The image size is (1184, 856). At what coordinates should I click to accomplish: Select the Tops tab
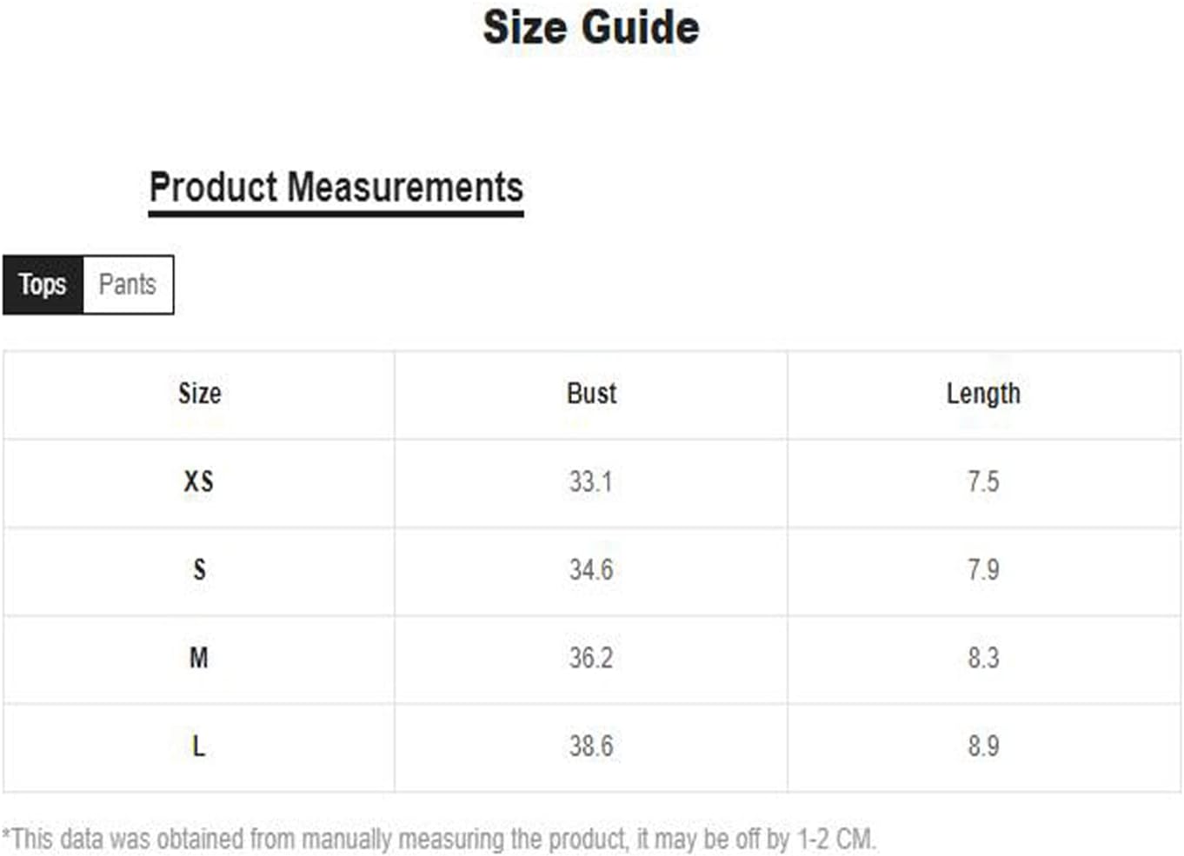pyautogui.click(x=43, y=284)
